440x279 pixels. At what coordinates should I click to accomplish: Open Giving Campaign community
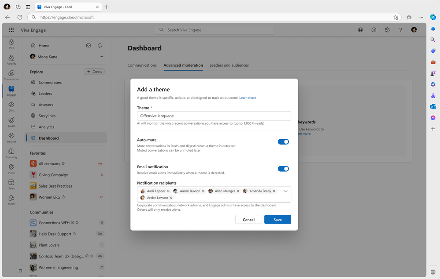(66, 175)
